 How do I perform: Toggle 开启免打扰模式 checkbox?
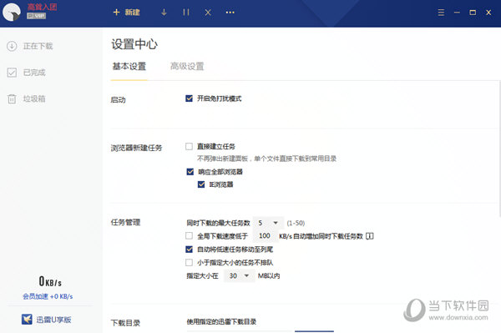pyautogui.click(x=190, y=98)
